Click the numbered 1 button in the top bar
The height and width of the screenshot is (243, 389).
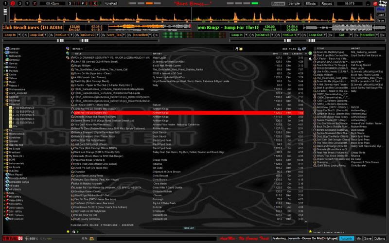click(5, 3)
